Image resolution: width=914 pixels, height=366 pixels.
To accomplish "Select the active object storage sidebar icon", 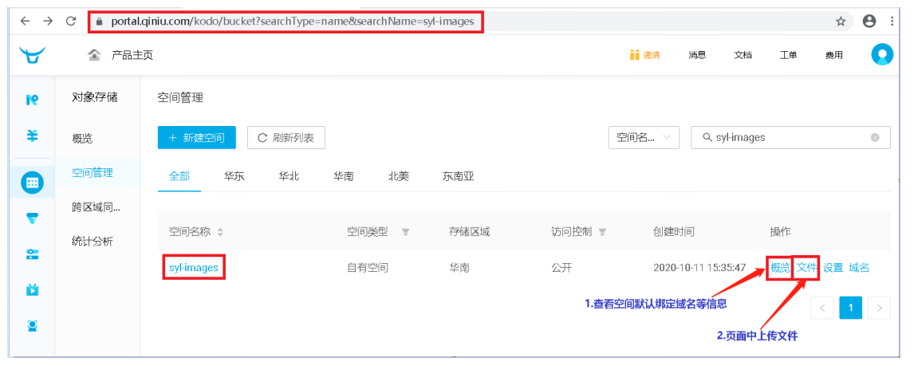I will (33, 183).
